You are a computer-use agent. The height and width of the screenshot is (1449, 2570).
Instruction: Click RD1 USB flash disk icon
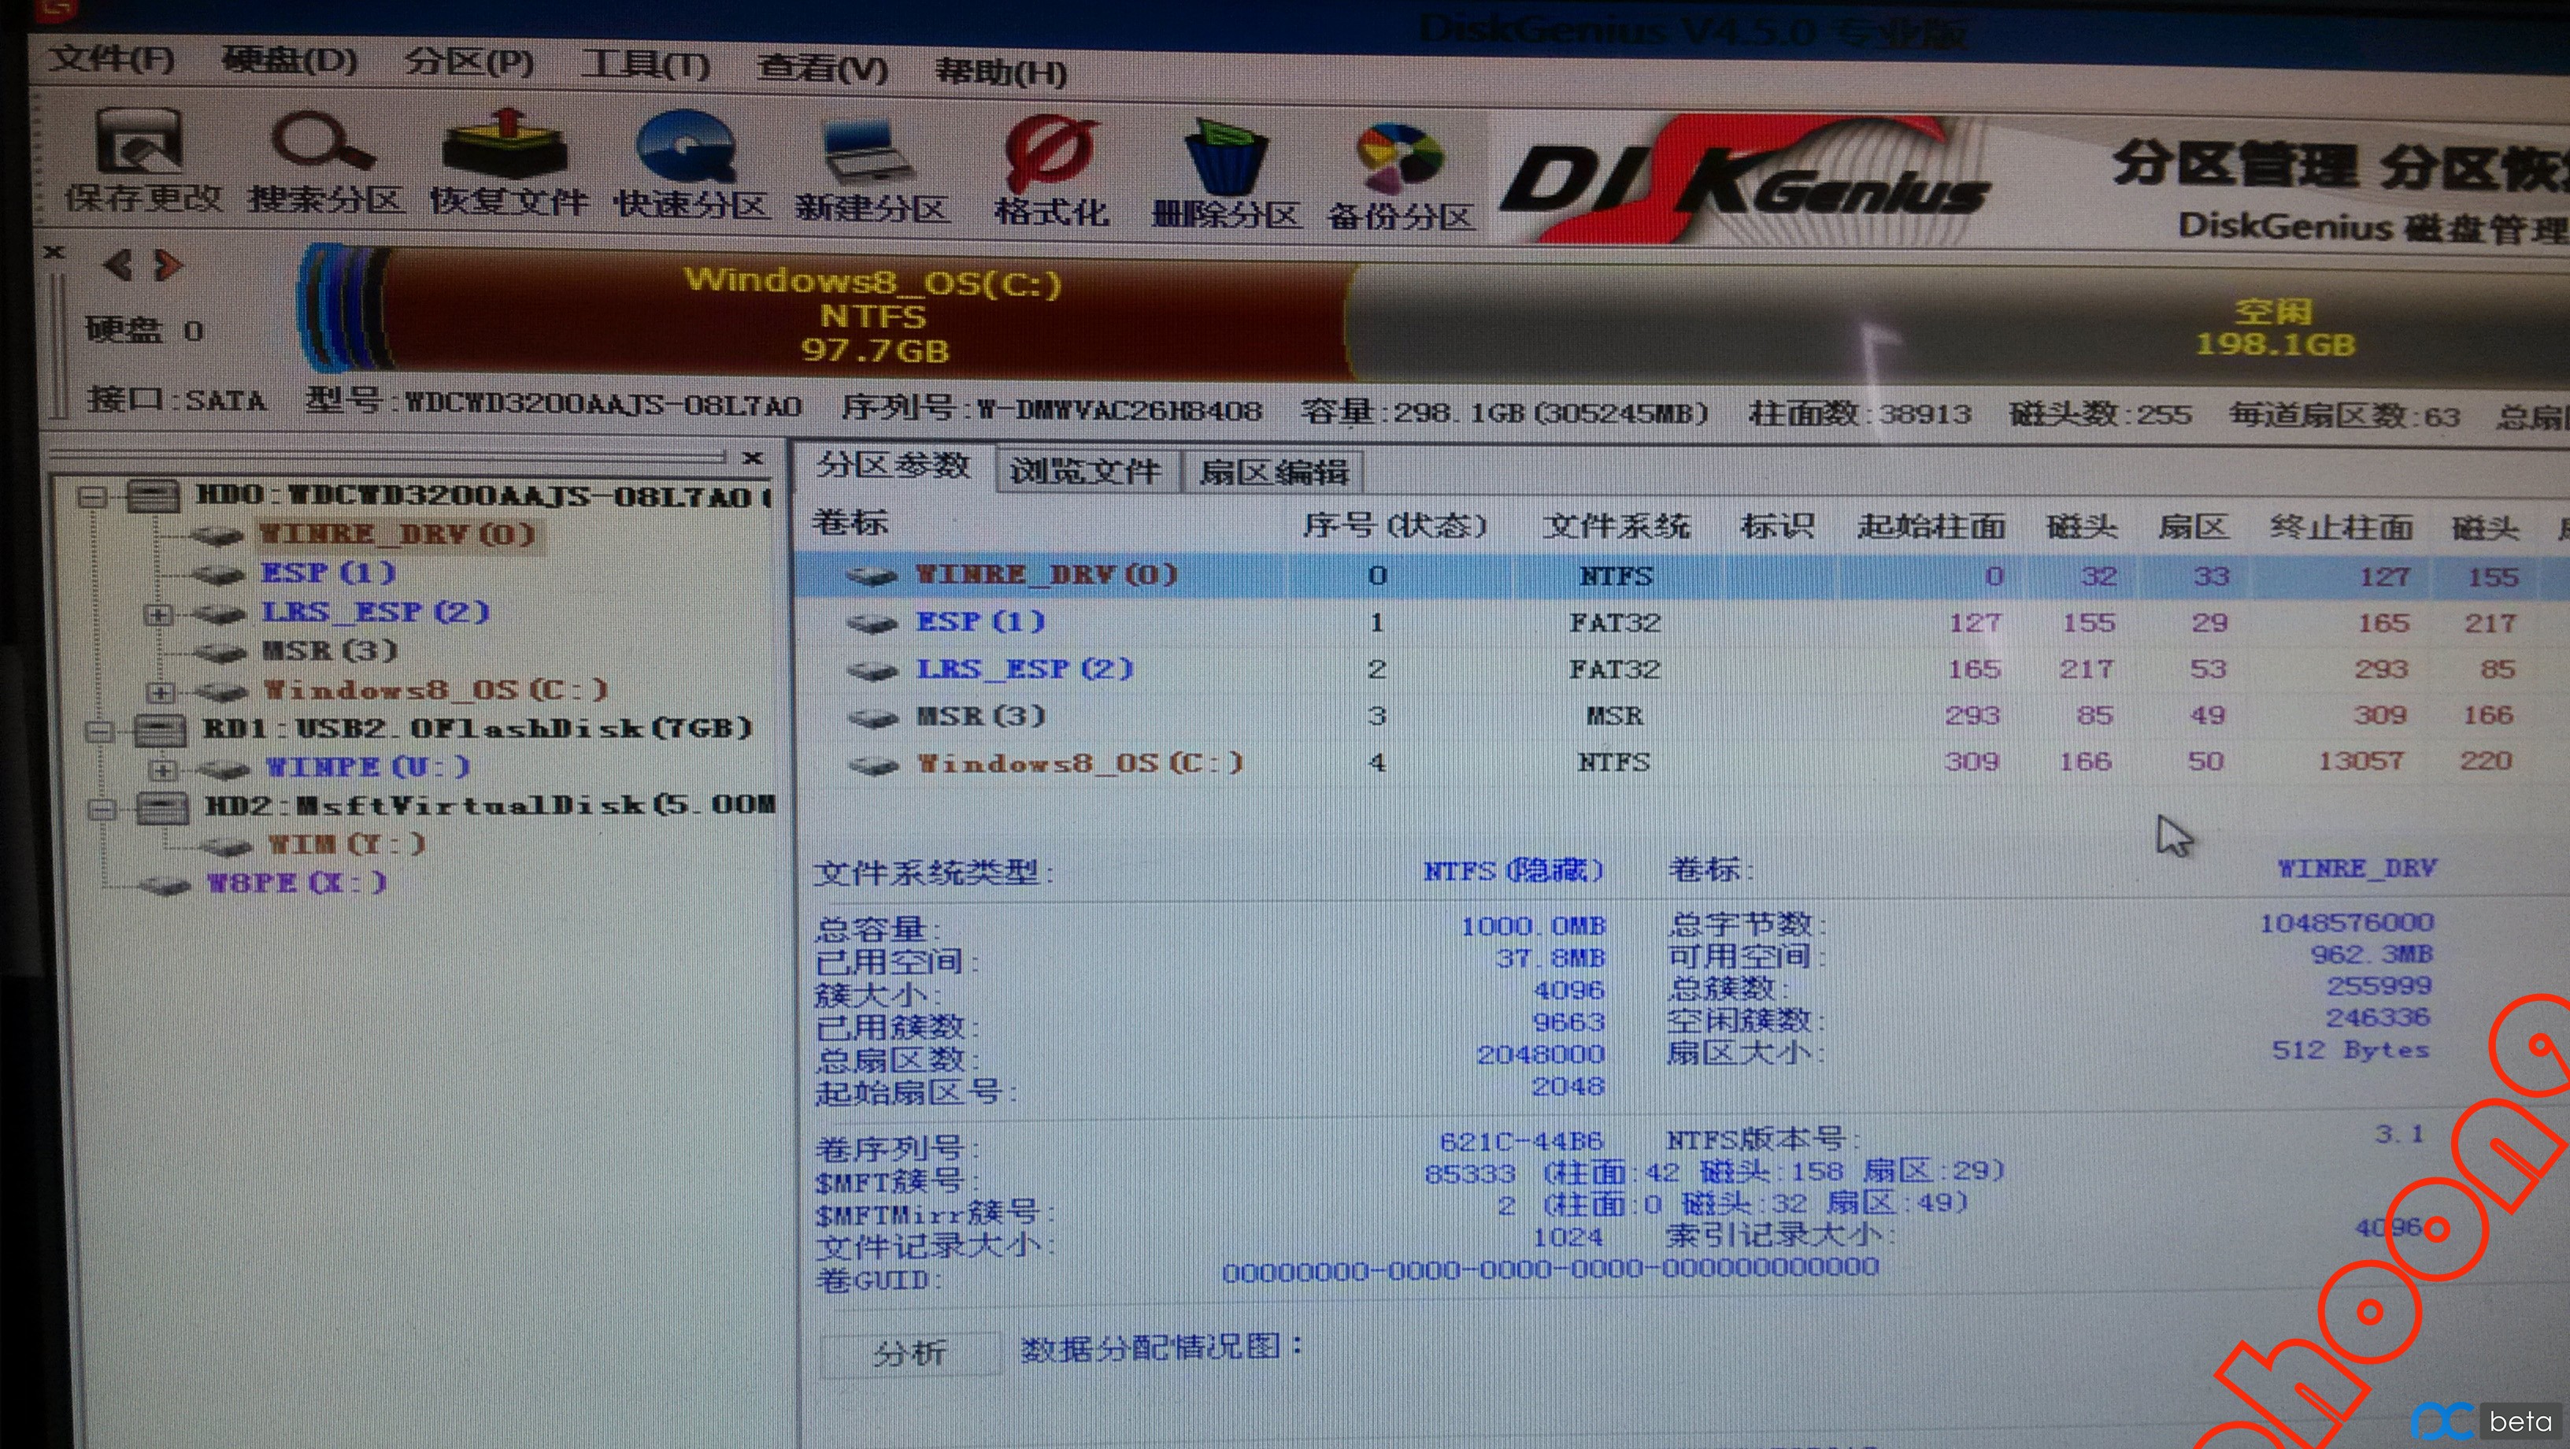[160, 731]
